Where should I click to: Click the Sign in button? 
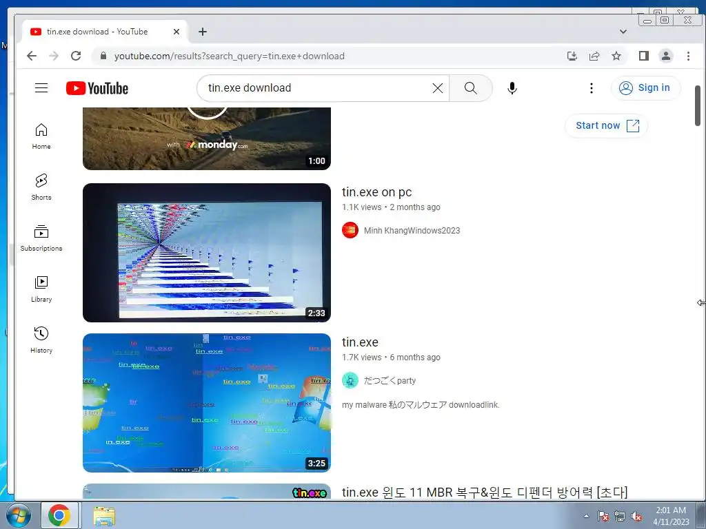[x=645, y=87]
